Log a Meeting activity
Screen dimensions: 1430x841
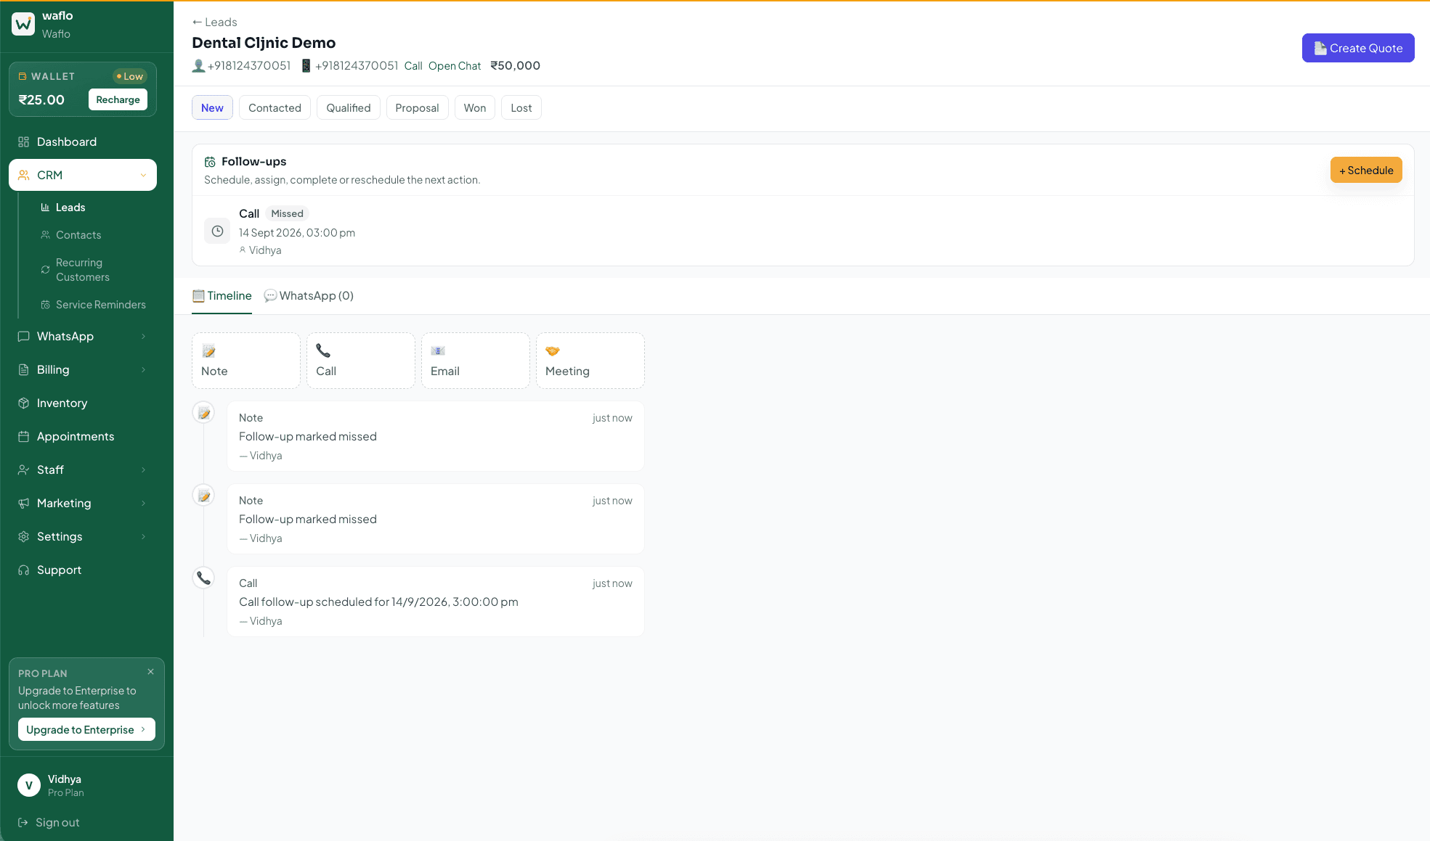(590, 361)
